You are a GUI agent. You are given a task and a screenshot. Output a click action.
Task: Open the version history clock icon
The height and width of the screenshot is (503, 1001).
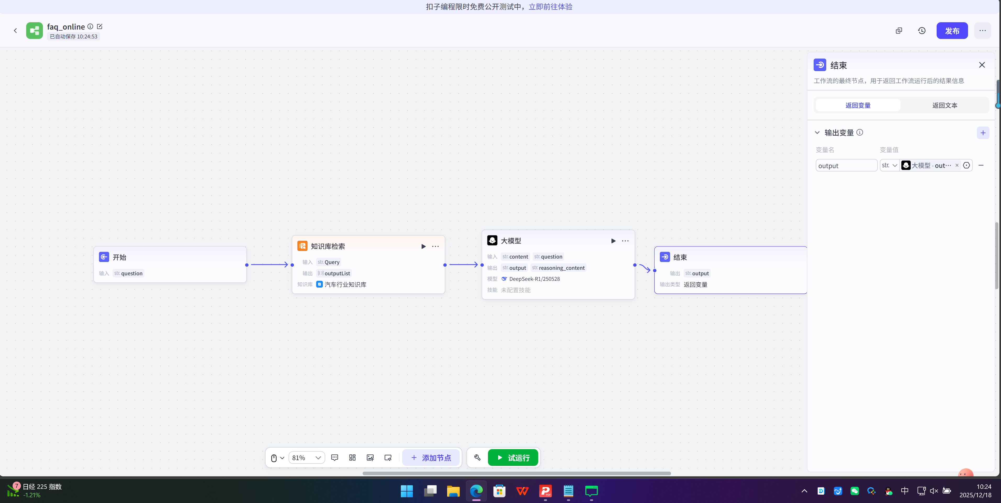coord(922,31)
